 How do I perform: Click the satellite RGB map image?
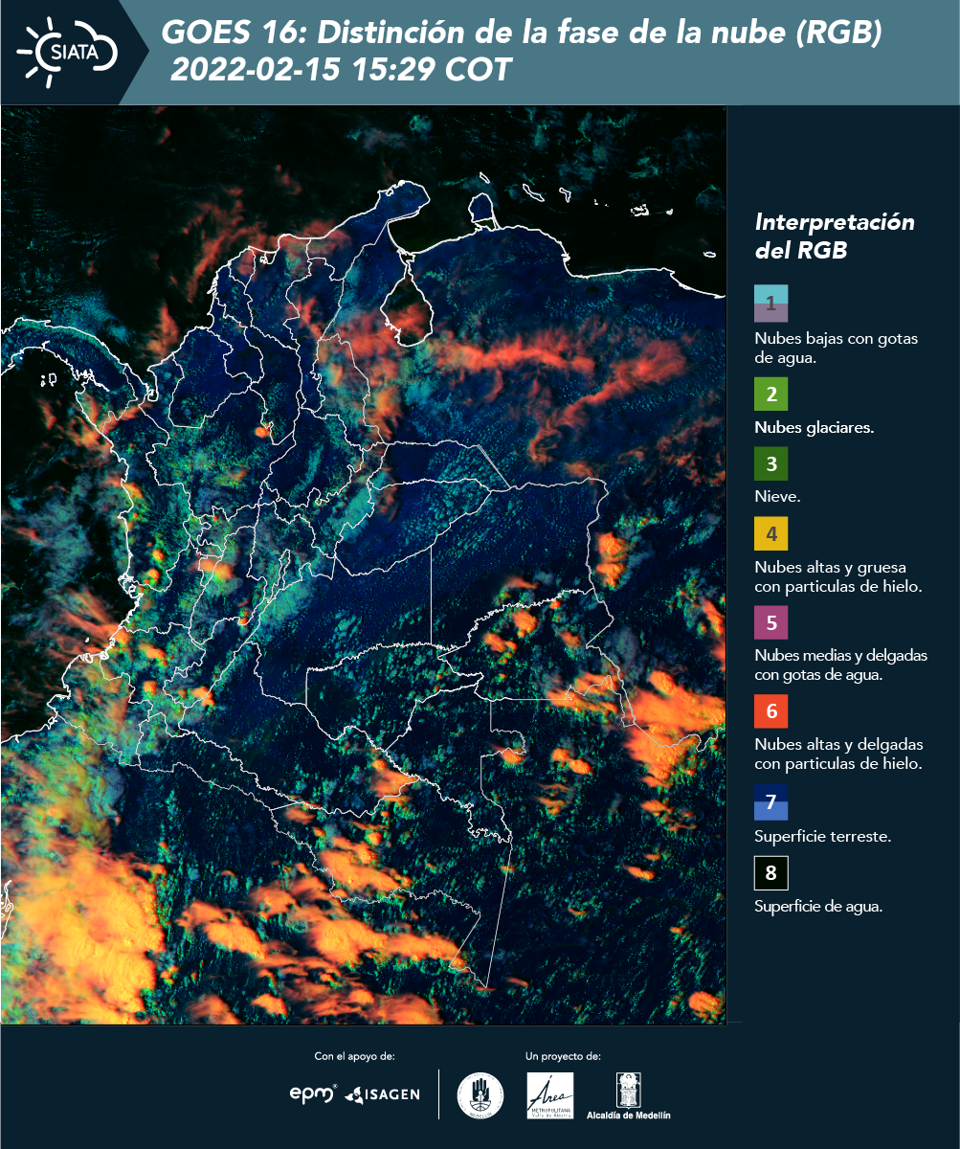click(364, 564)
